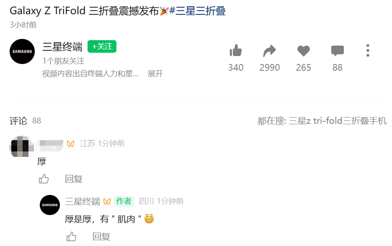
Task: Reply to the author's comment
Action: pyautogui.click(x=101, y=237)
